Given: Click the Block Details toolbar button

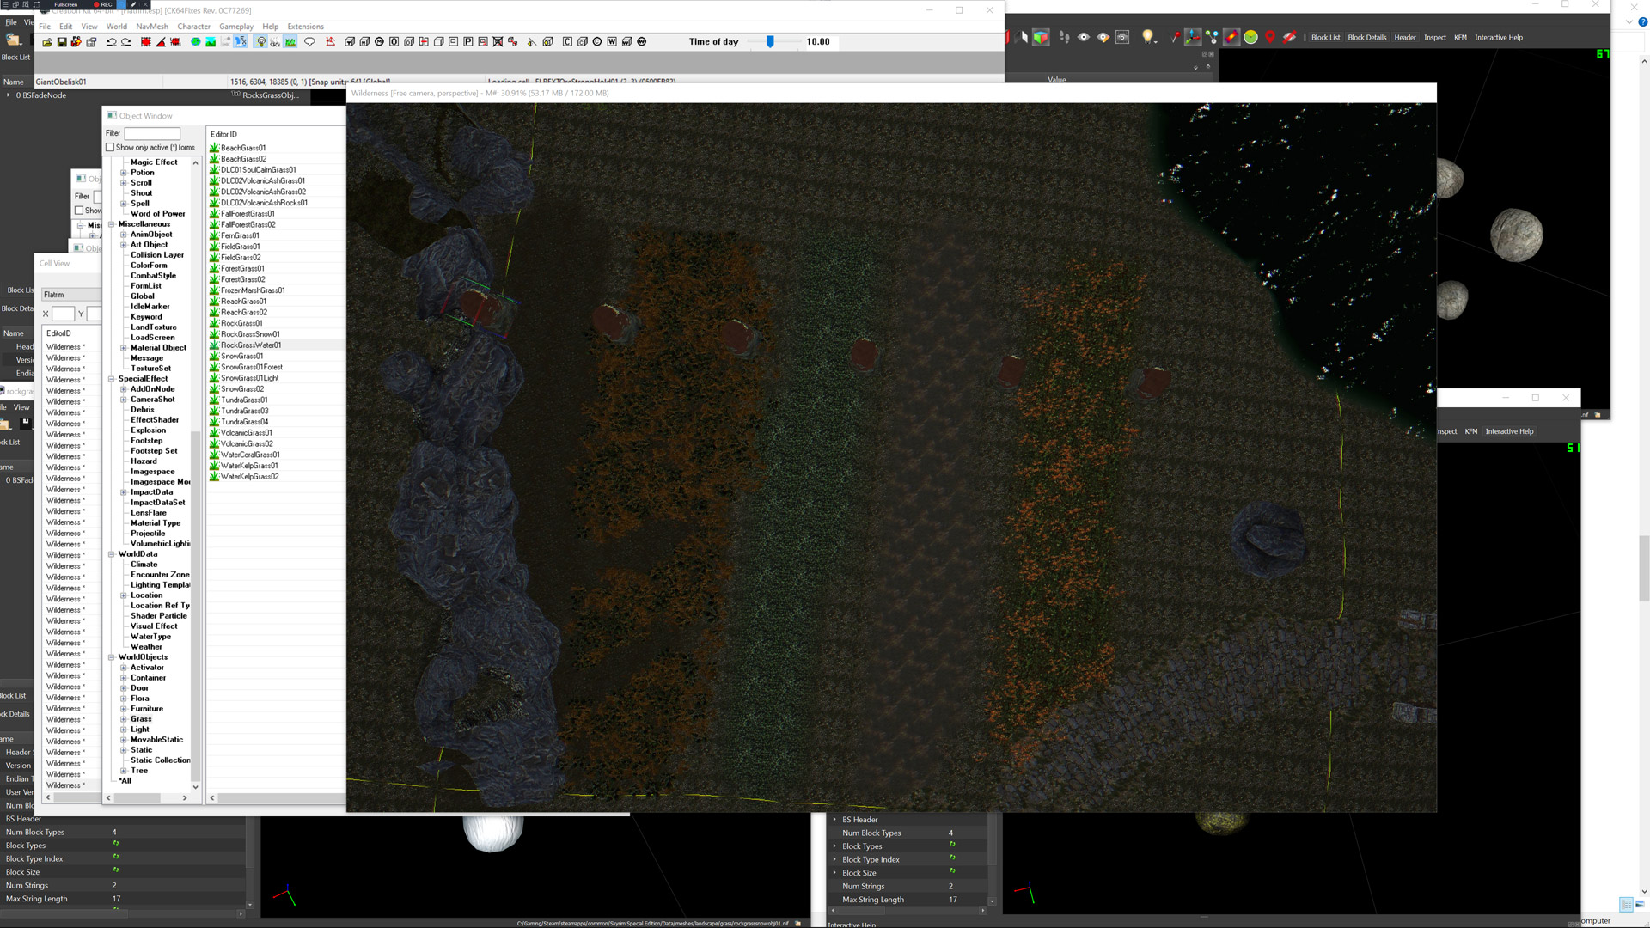Looking at the screenshot, I should [x=1366, y=37].
